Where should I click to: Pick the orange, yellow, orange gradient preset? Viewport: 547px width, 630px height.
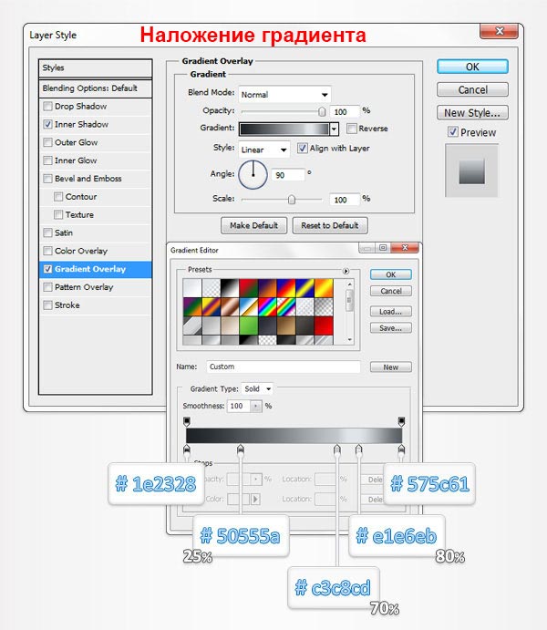(324, 288)
